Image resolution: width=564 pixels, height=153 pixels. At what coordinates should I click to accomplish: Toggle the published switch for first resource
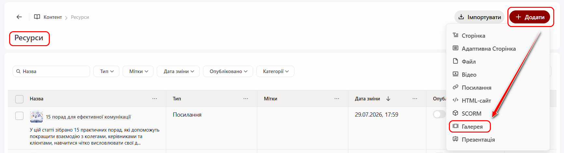click(x=439, y=114)
